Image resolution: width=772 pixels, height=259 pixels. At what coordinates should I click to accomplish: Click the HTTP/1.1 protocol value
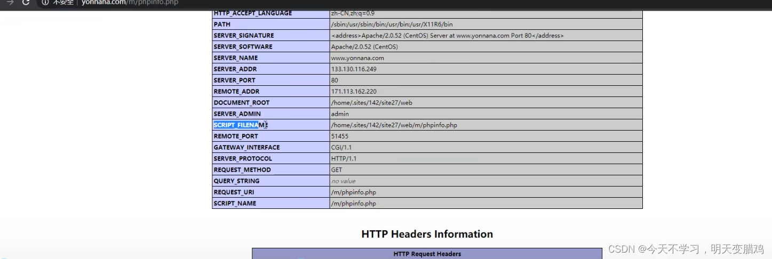(343, 159)
